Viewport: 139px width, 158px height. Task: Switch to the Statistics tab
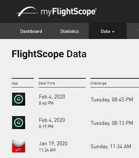click(69, 31)
